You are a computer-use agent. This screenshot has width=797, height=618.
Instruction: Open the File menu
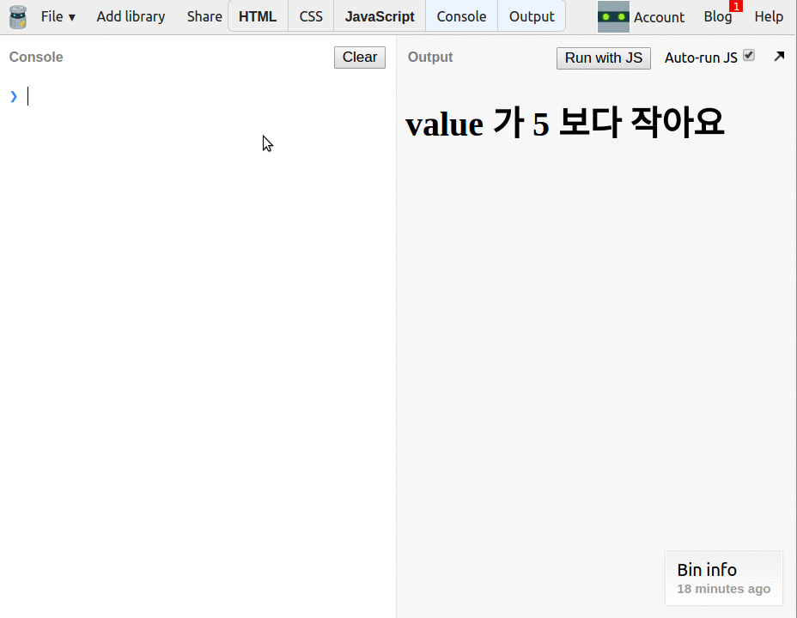tap(53, 15)
